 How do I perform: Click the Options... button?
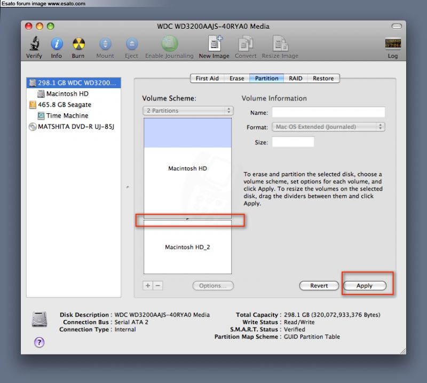[213, 286]
